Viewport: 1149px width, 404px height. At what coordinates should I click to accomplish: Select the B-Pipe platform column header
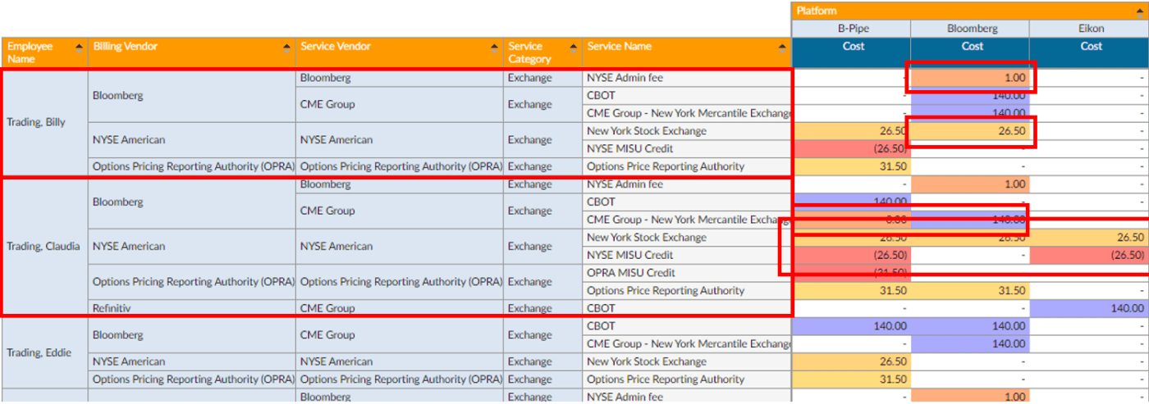851,29
